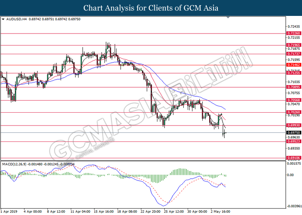Select the 0.70568 red price level label

point(294,100)
